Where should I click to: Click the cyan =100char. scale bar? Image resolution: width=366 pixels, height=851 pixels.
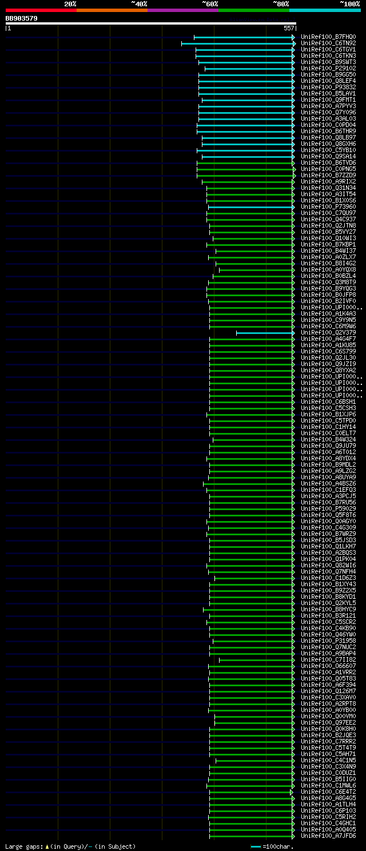256,846
